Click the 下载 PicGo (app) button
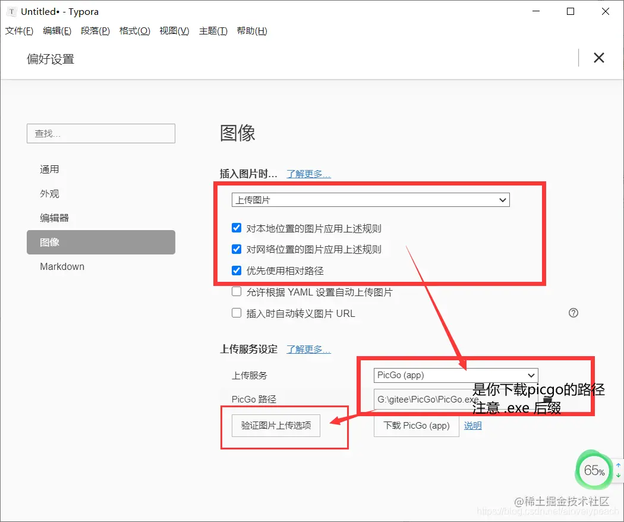624x522 pixels. [x=416, y=426]
